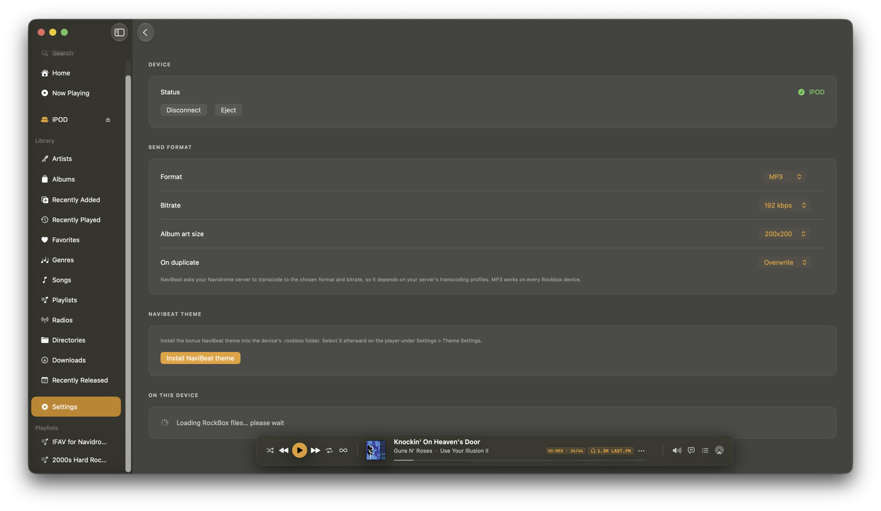Seek using the track progress bar

pos(520,460)
